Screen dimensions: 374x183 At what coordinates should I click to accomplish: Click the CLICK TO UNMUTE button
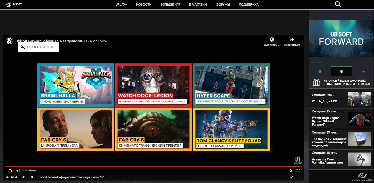pyautogui.click(x=38, y=47)
